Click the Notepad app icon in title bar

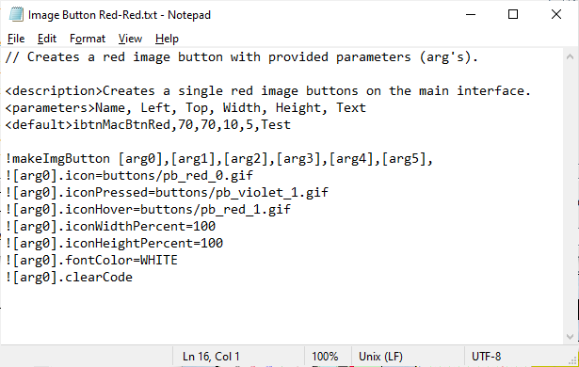click(x=16, y=15)
